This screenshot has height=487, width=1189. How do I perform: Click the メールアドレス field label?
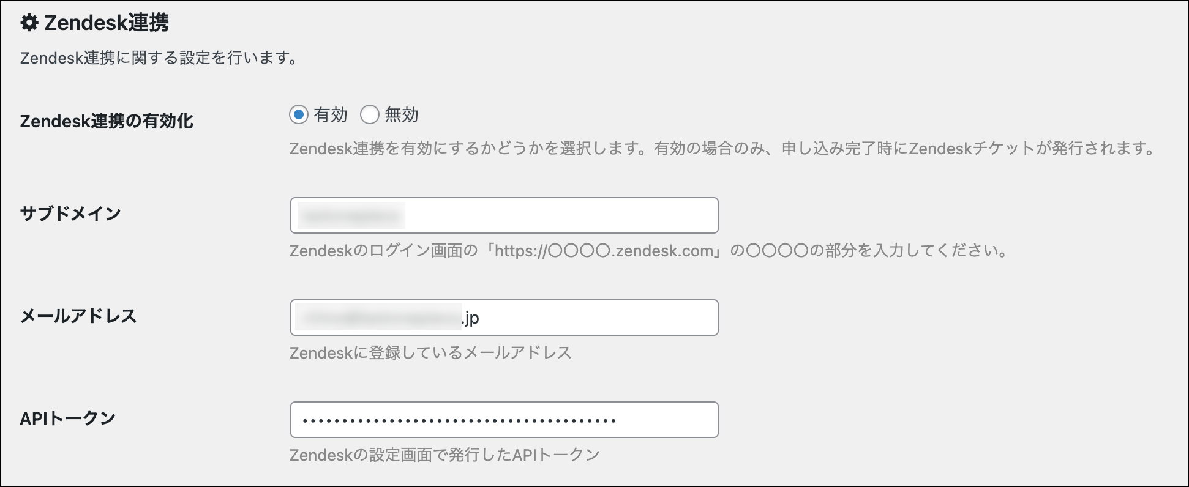pyautogui.click(x=78, y=316)
